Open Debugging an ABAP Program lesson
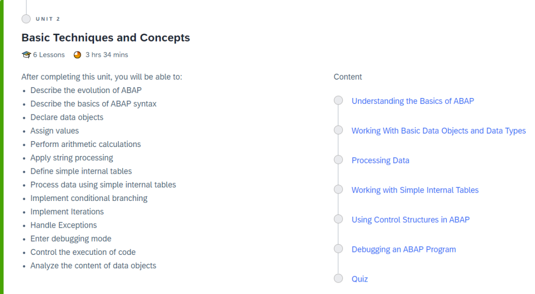The height and width of the screenshot is (294, 535). click(404, 249)
